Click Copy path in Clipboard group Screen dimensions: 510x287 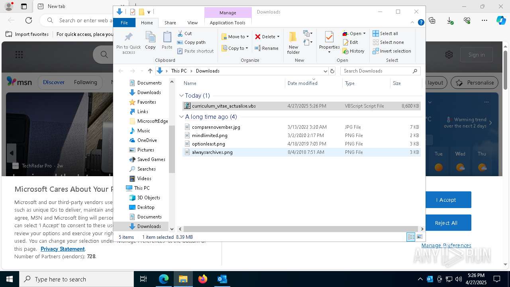pyautogui.click(x=191, y=42)
